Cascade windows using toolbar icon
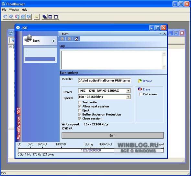191x176 pixels. click(x=44, y=17)
